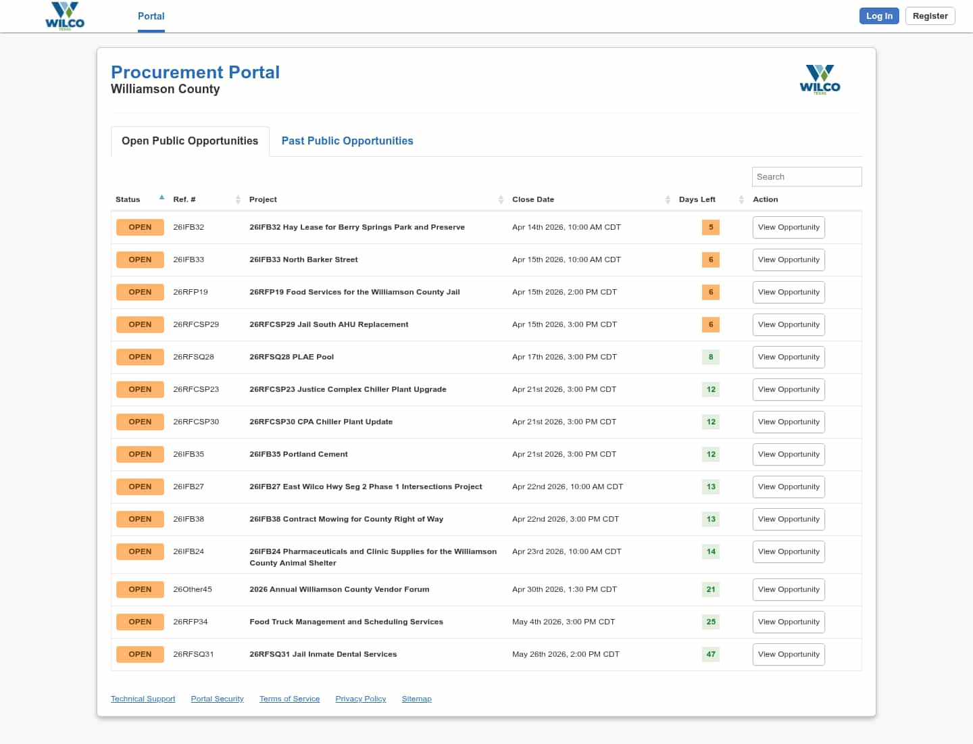Sort by Days Left column sort icon
This screenshot has height=744, width=973.
click(741, 199)
